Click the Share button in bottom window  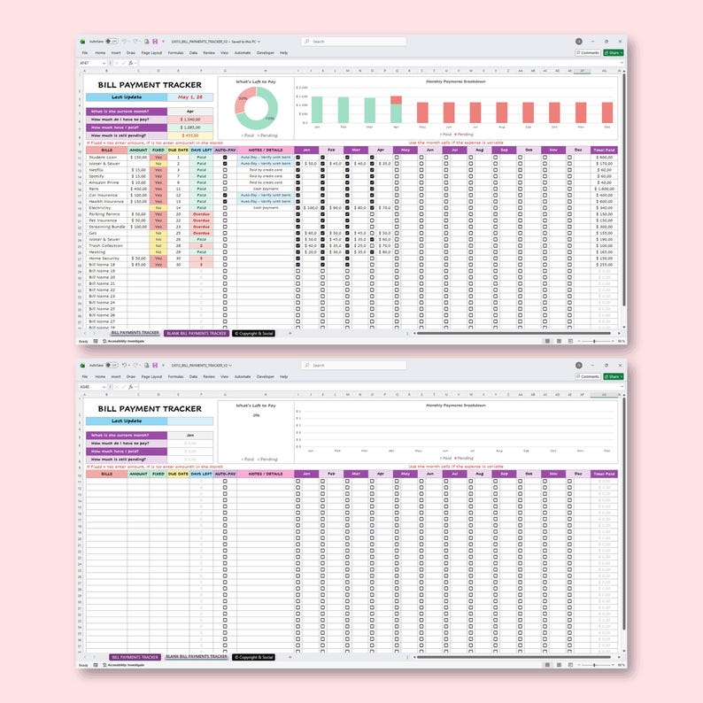[614, 376]
